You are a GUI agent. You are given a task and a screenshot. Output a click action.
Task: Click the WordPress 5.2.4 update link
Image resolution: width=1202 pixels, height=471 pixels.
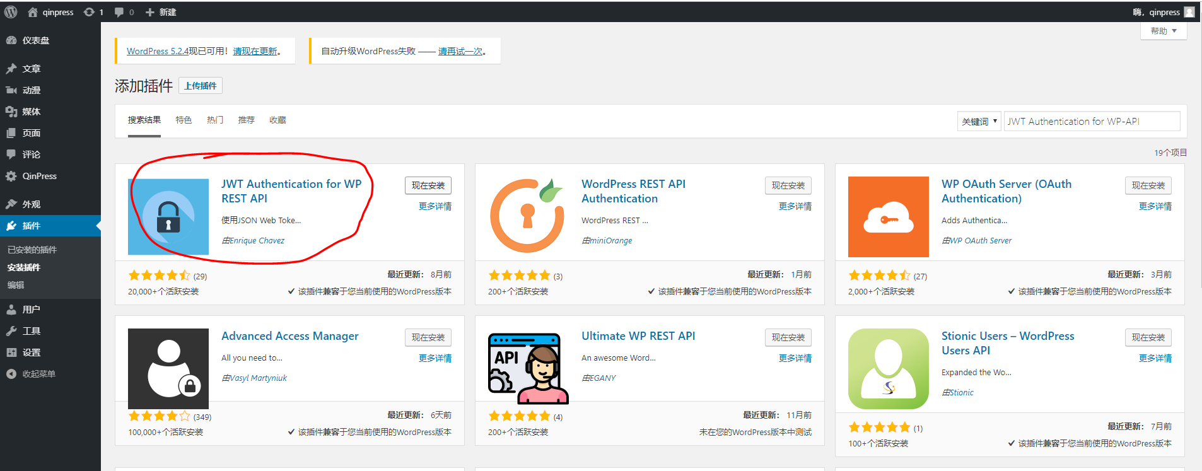[x=158, y=51]
